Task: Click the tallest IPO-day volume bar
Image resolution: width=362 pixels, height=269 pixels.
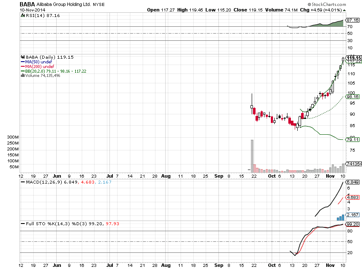Action: [x=252, y=156]
